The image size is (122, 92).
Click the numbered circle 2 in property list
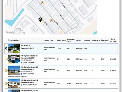click(6, 70)
